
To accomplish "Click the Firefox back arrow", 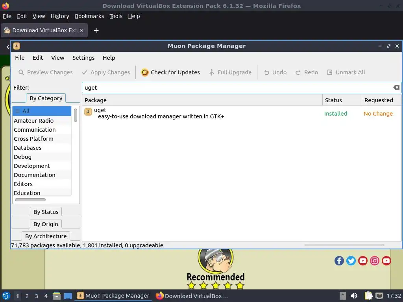I will (x=8, y=47).
